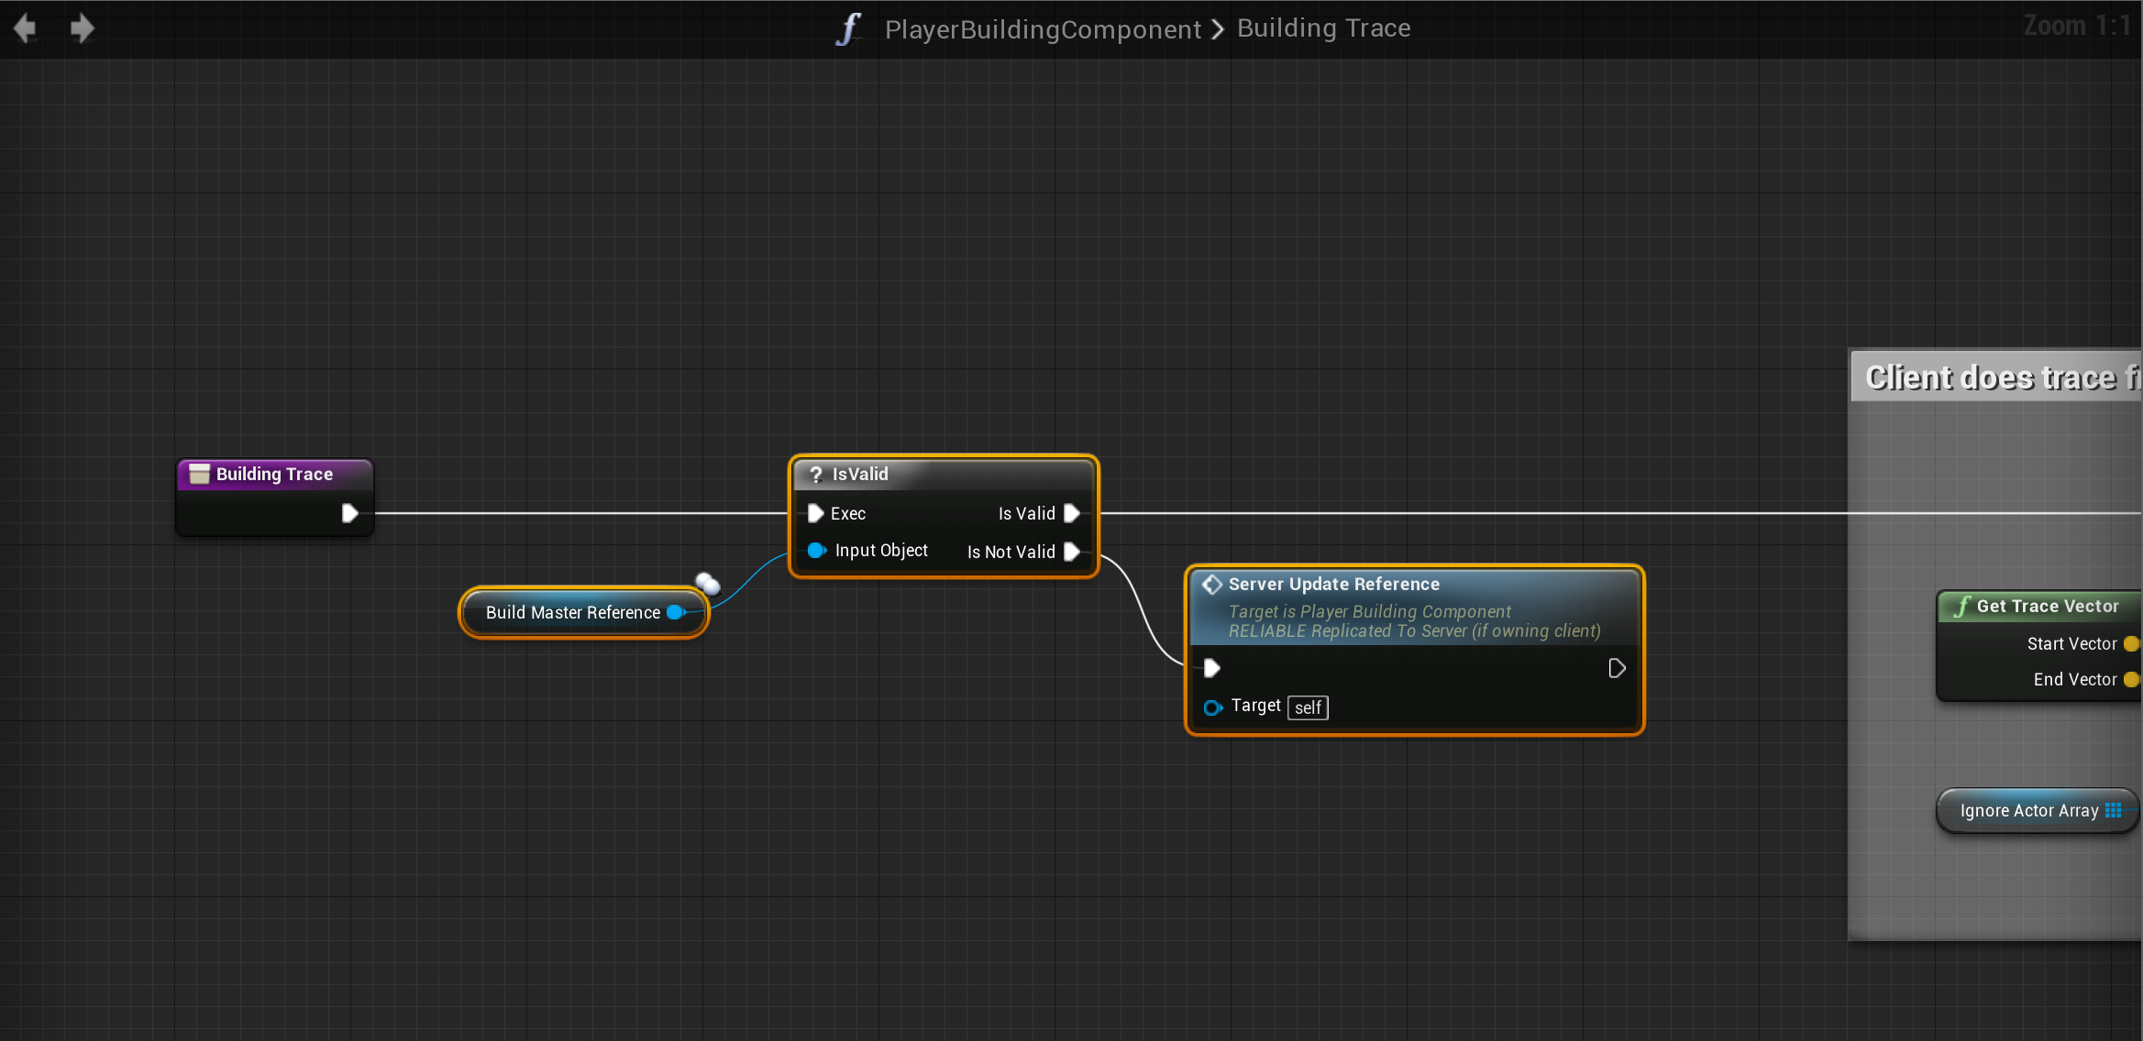Click the Is Valid output exec pin
Viewport: 2143px width, 1041px height.
pyautogui.click(x=1071, y=513)
